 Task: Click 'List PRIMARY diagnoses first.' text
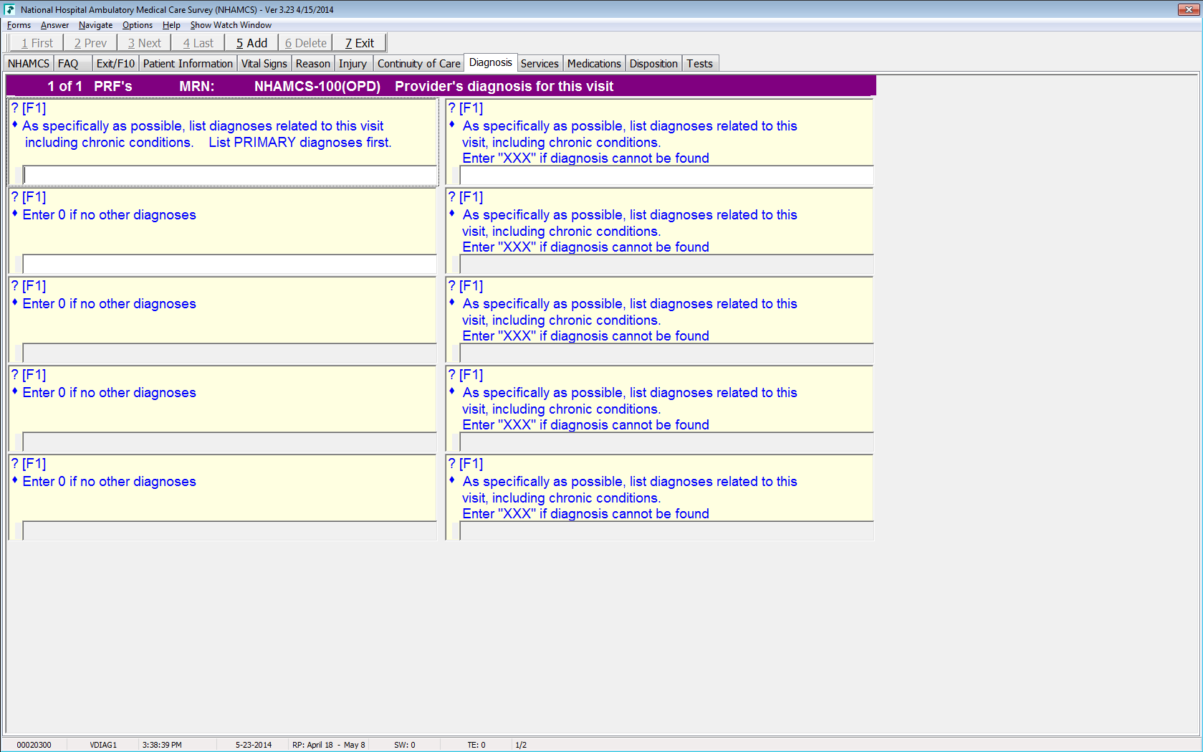pos(300,143)
